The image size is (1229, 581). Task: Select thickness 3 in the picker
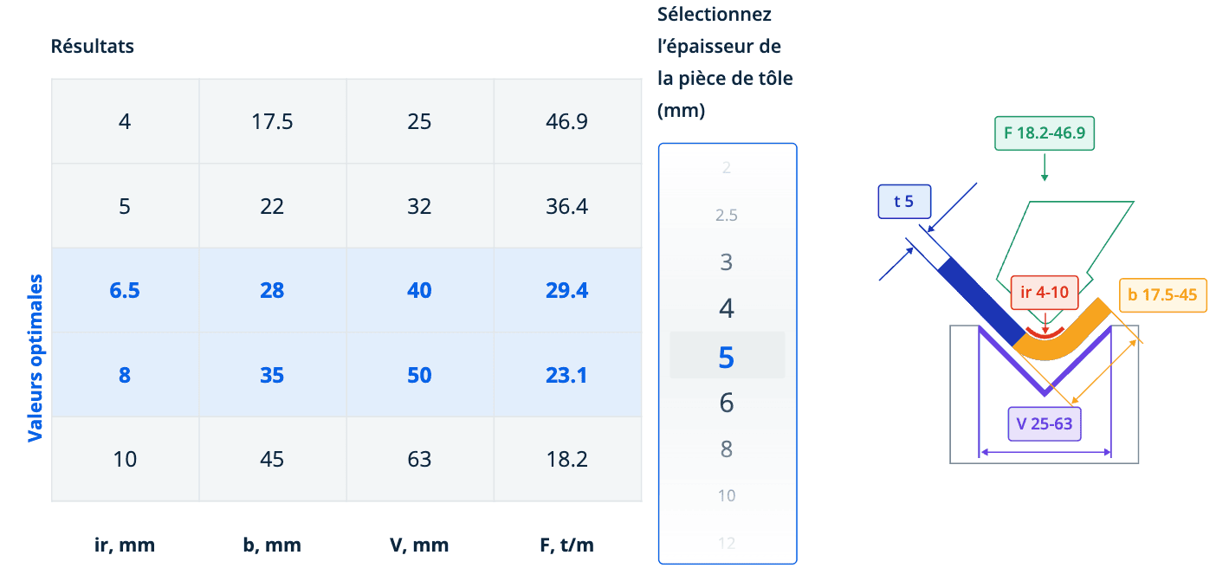pos(726,262)
